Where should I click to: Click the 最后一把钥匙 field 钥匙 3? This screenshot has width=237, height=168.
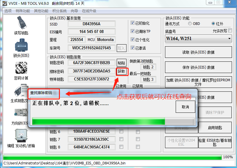pos(148,80)
